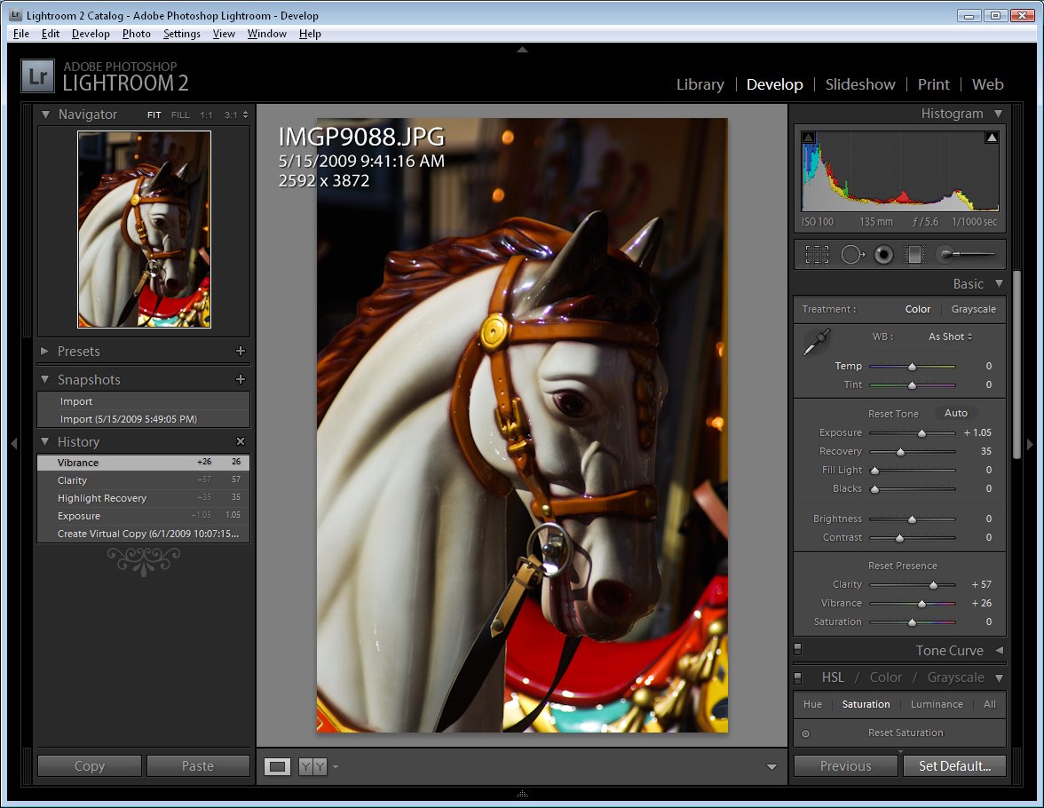Select the Spot Removal tool
1044x808 pixels.
(x=852, y=255)
